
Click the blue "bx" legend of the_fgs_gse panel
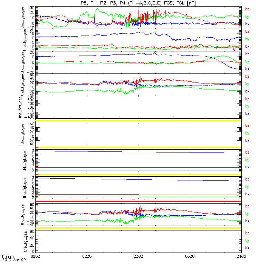tap(247, 114)
